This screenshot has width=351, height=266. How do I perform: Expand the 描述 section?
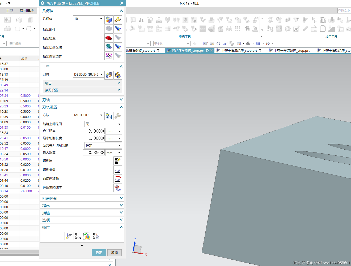point(82,213)
